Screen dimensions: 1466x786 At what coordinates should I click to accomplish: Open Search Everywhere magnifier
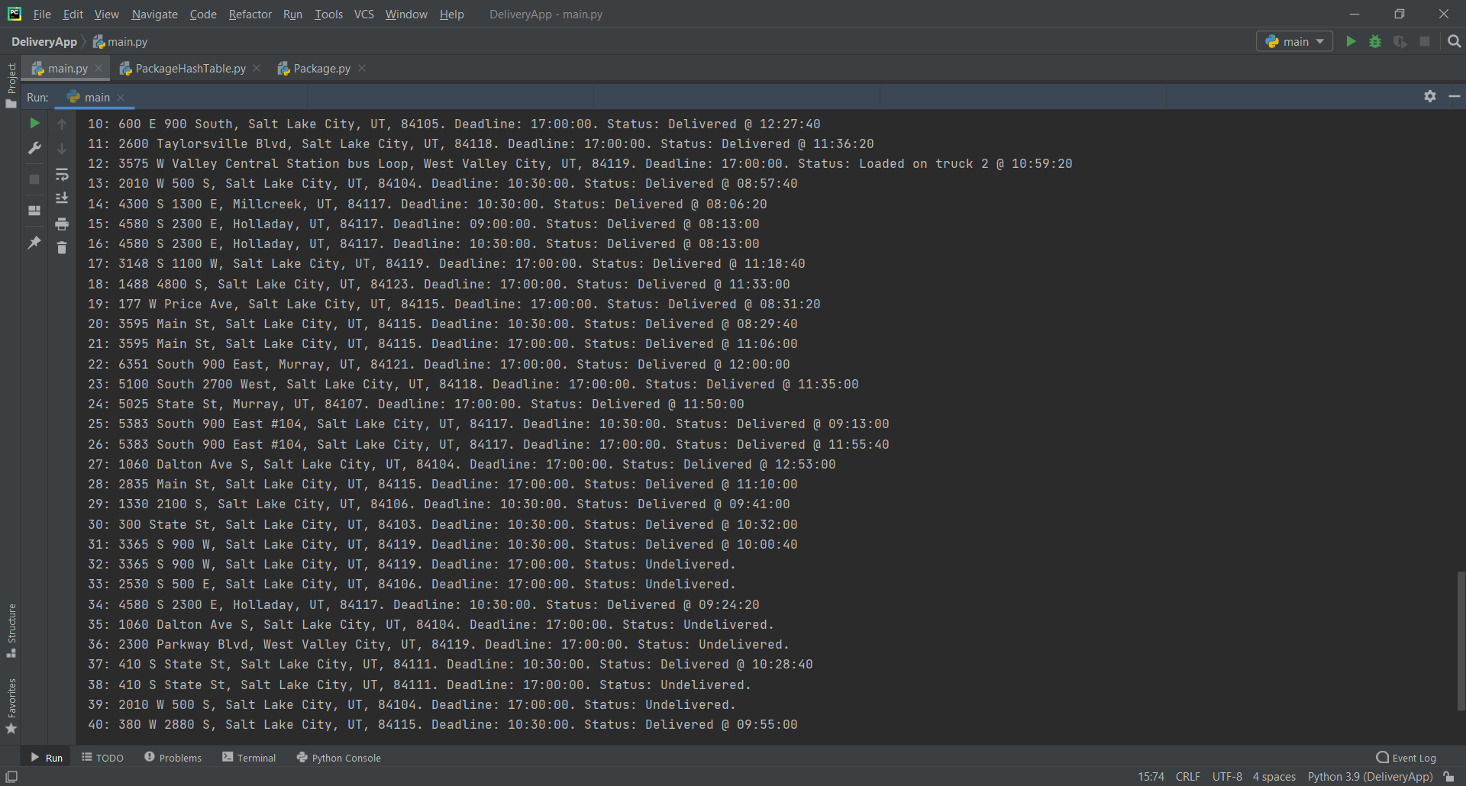click(x=1455, y=41)
